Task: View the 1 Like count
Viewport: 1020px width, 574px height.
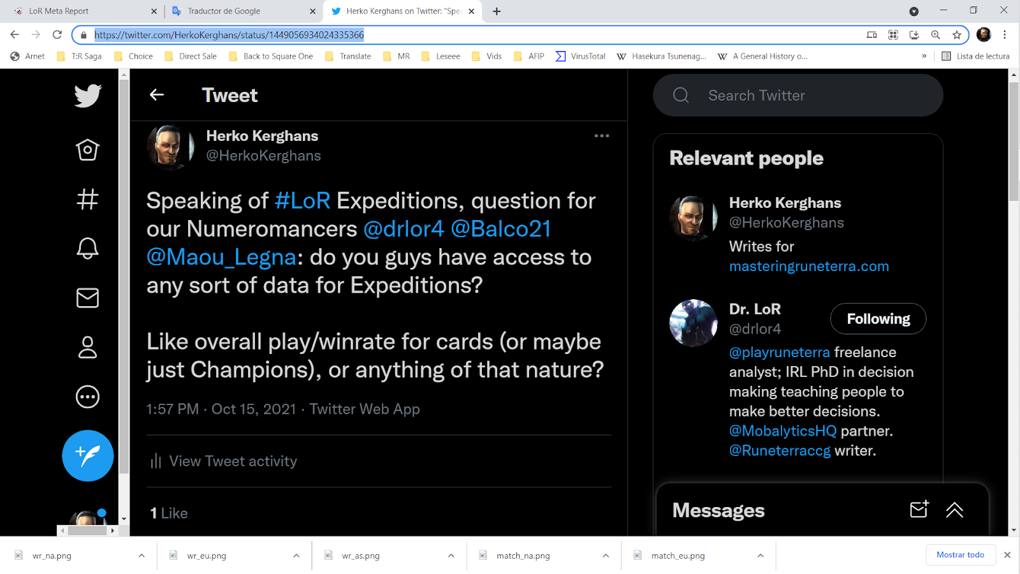Action: coord(169,513)
